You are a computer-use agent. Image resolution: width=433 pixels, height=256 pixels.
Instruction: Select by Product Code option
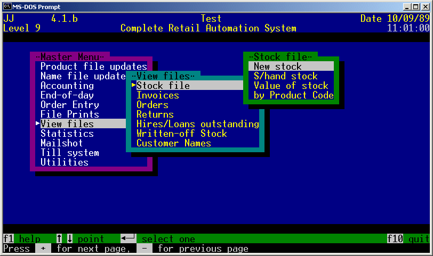[x=293, y=95]
